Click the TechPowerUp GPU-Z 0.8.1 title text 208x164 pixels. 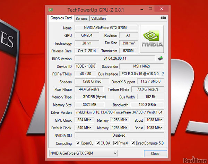[96, 10]
